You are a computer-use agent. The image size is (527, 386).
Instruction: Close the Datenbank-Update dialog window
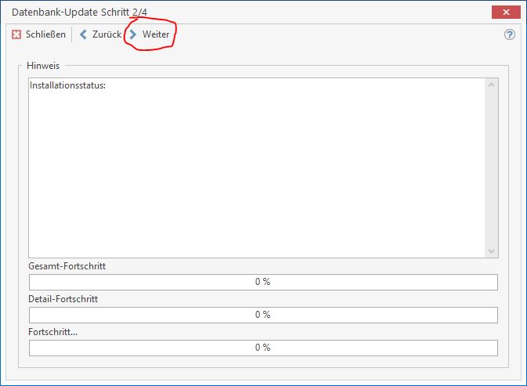pyautogui.click(x=506, y=13)
